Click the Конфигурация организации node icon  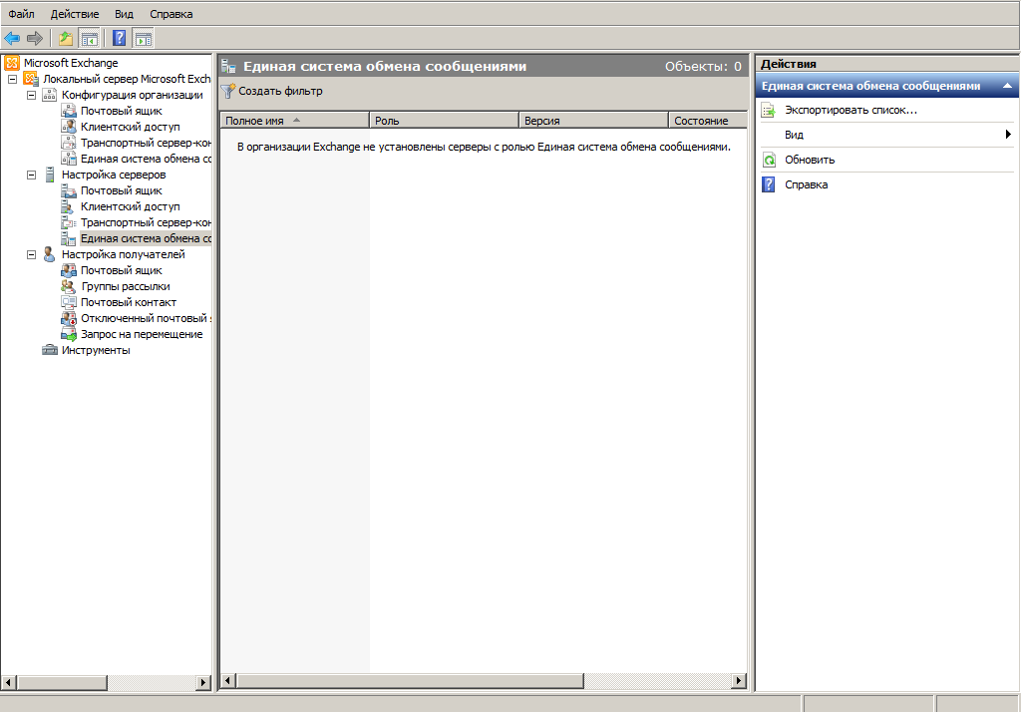(50, 95)
